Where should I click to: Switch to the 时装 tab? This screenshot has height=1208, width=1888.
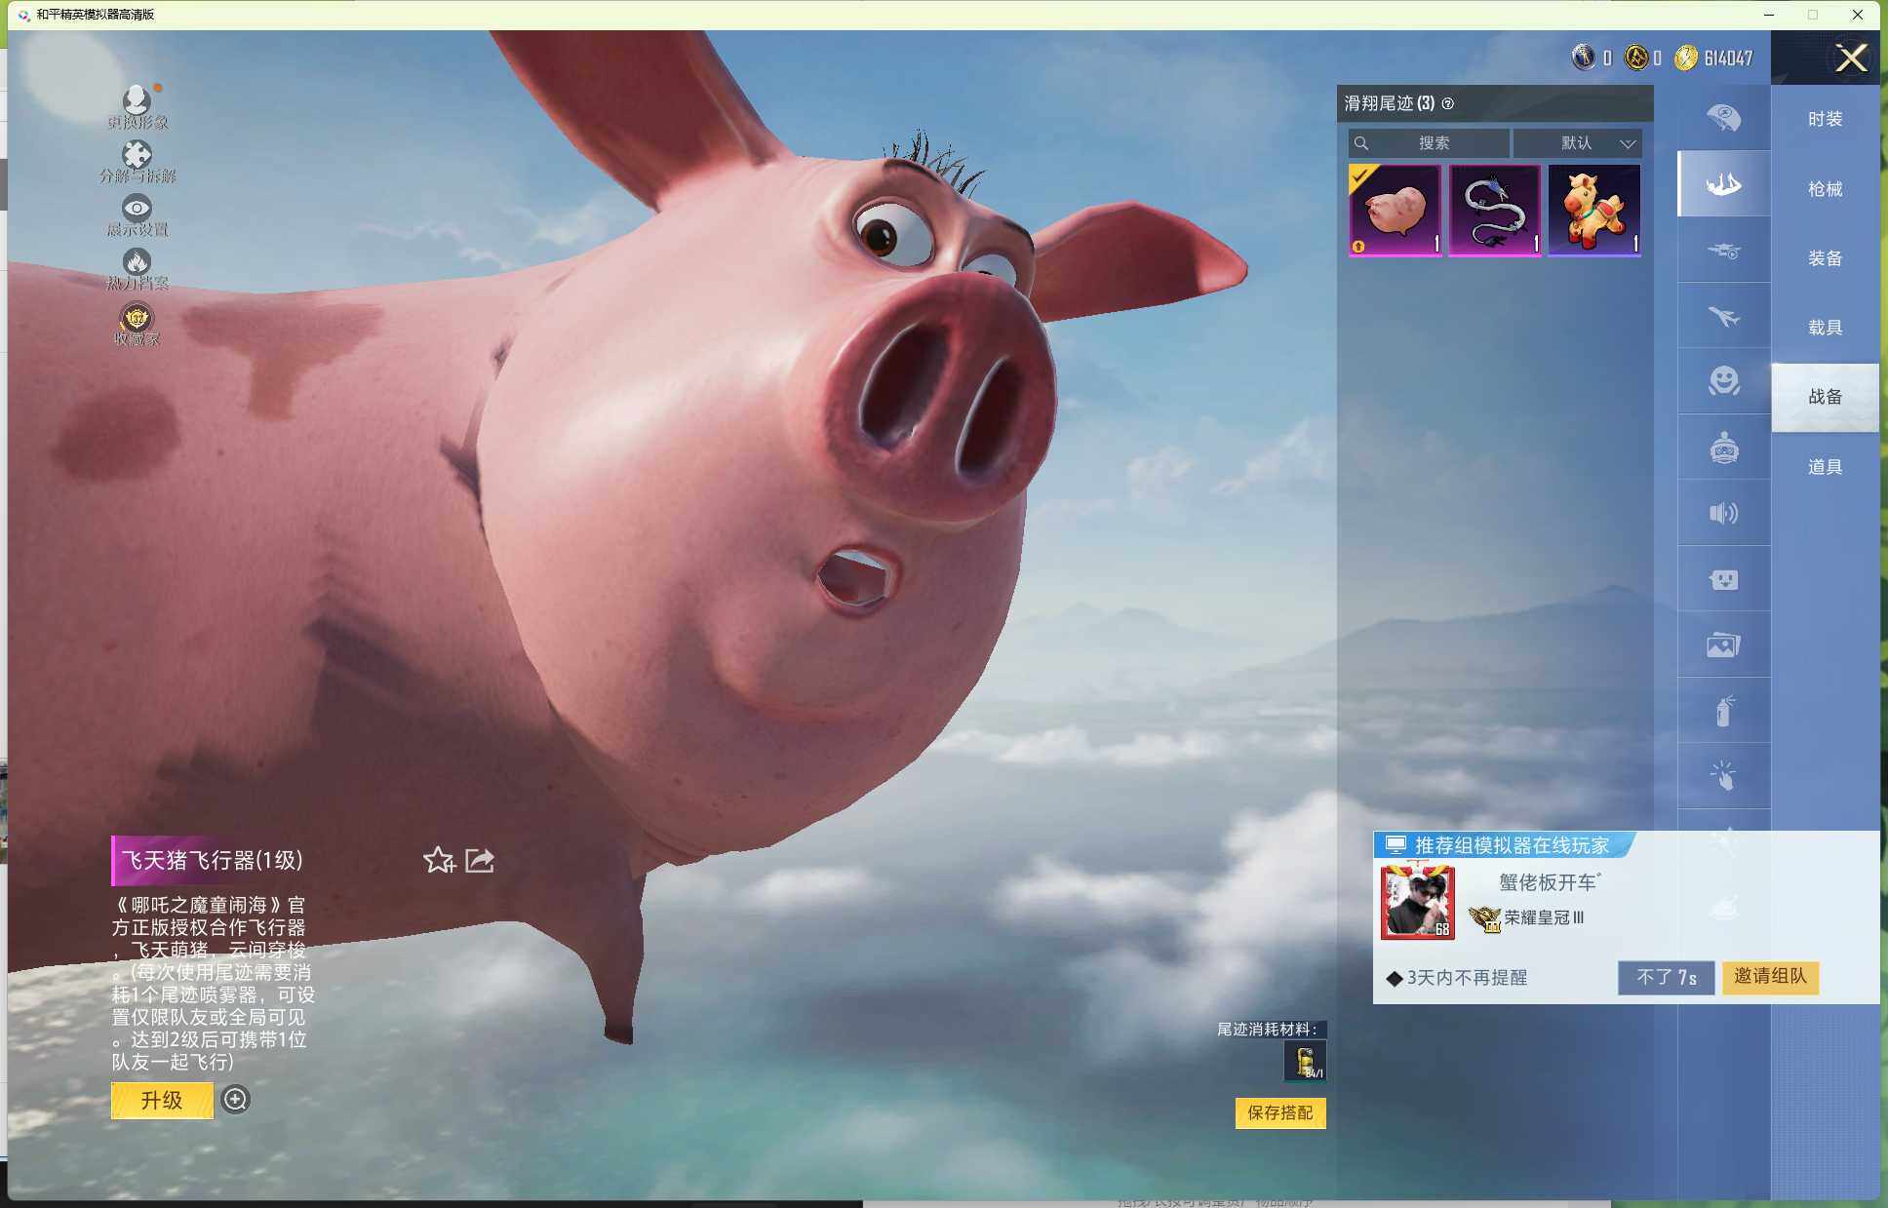click(x=1824, y=119)
